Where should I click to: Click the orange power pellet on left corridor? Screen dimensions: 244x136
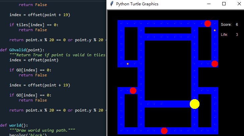point(128,64)
